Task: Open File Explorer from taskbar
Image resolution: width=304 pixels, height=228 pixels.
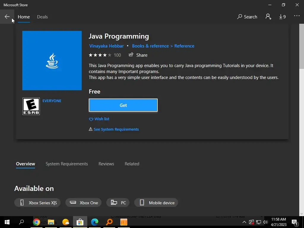Action: (51, 222)
